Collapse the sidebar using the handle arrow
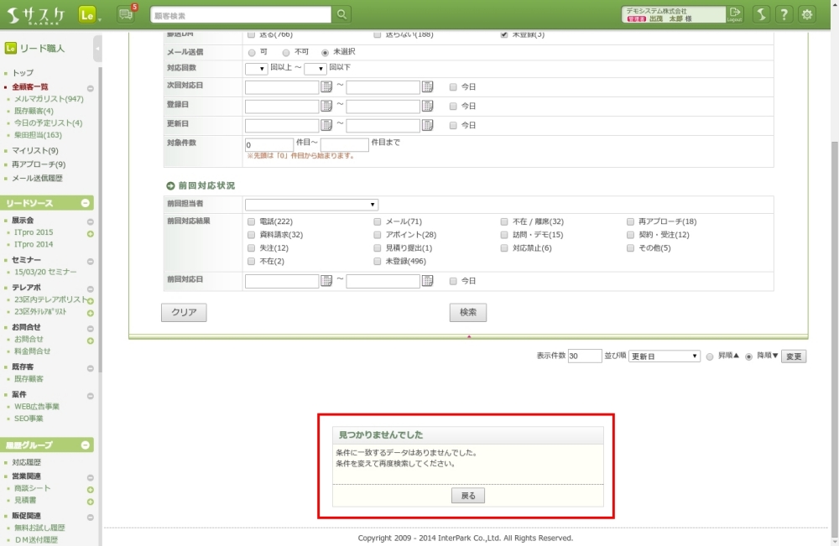 coord(97,48)
